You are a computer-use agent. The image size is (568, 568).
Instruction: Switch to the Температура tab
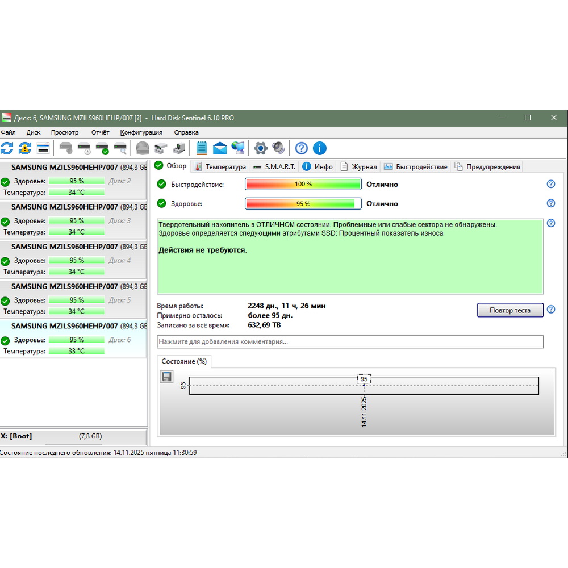tap(220, 166)
